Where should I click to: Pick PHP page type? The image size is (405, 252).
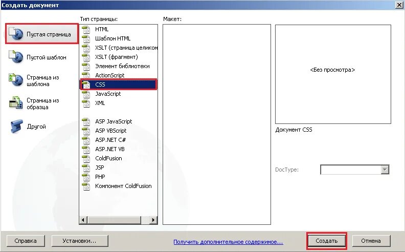click(100, 177)
